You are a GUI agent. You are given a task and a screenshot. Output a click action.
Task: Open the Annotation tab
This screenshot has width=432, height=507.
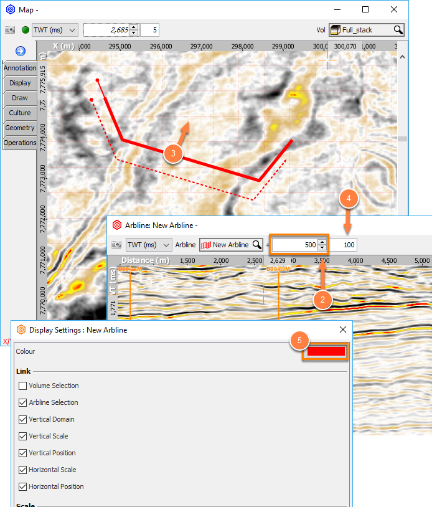click(20, 68)
